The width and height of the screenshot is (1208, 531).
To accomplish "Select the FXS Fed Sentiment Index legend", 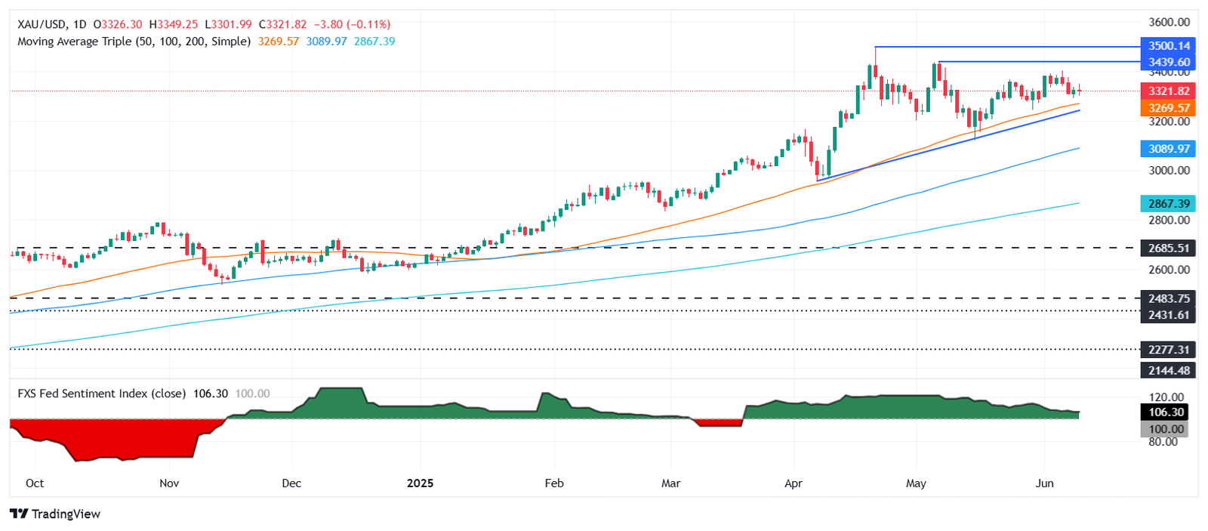I will pos(102,394).
